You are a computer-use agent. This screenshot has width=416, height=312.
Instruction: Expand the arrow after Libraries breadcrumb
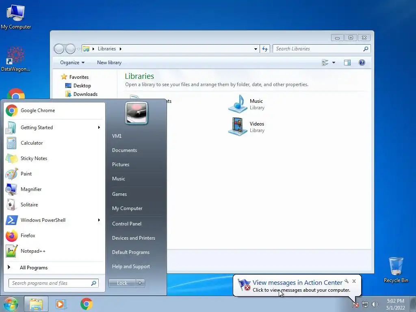click(121, 49)
